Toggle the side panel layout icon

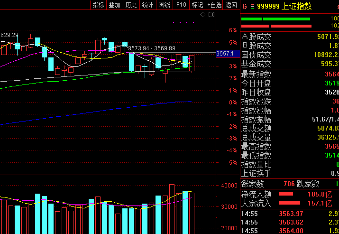click(x=211, y=15)
